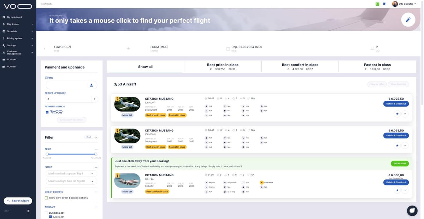Open VOO lab from the sidebar

click(x=11, y=66)
